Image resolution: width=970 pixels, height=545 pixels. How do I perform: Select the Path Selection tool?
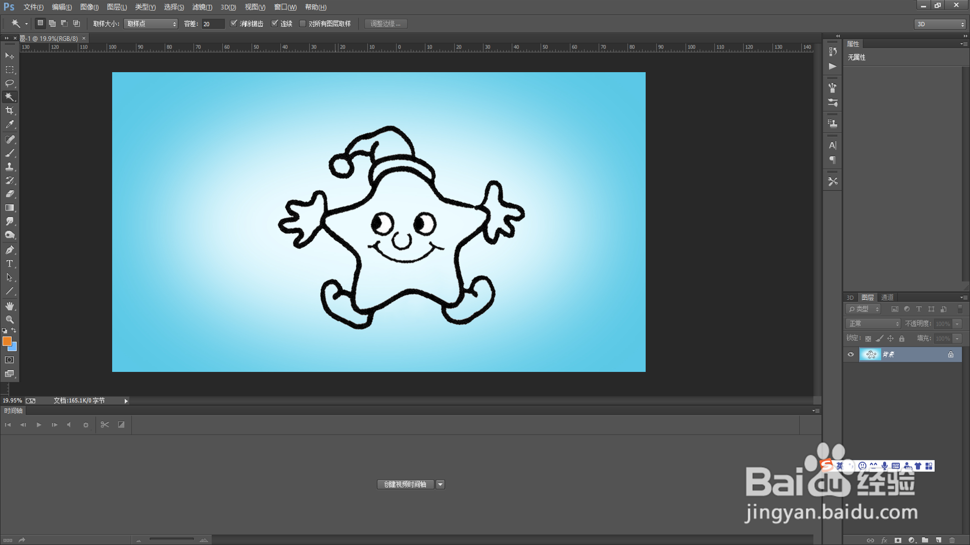[10, 277]
